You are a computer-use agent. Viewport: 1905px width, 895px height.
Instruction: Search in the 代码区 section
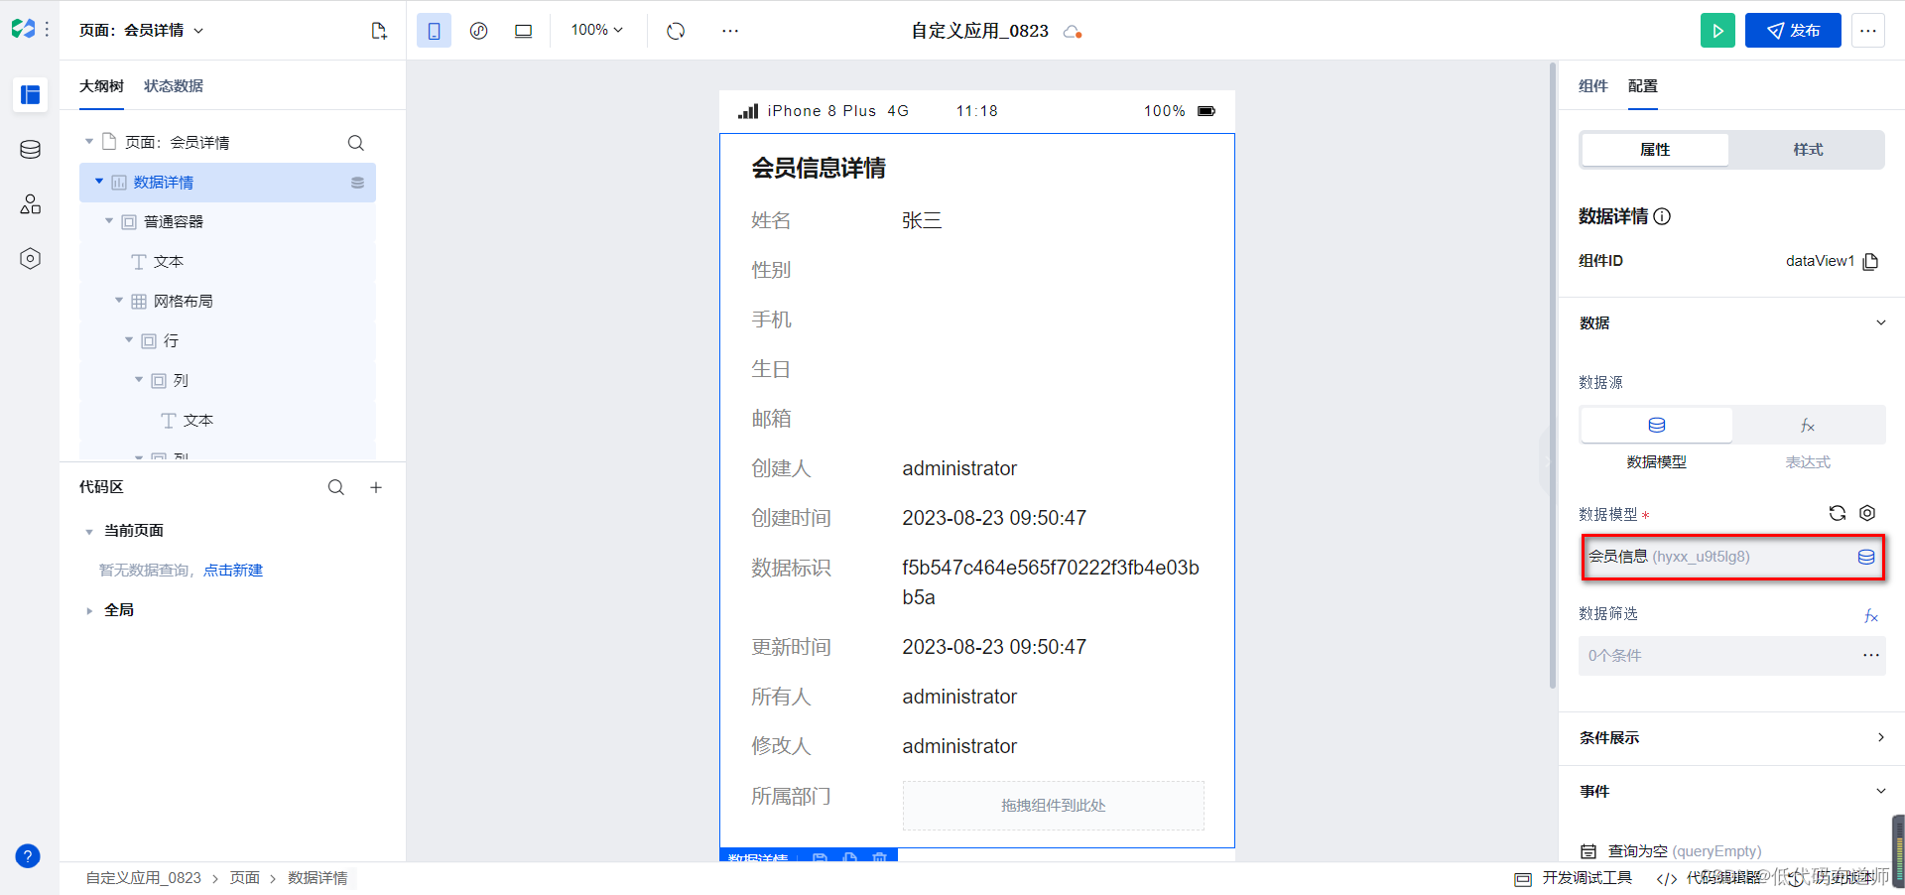tap(336, 487)
